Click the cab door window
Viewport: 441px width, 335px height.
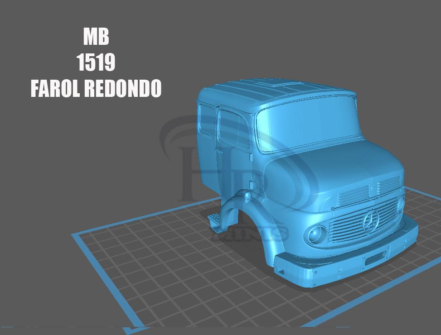click(x=233, y=129)
